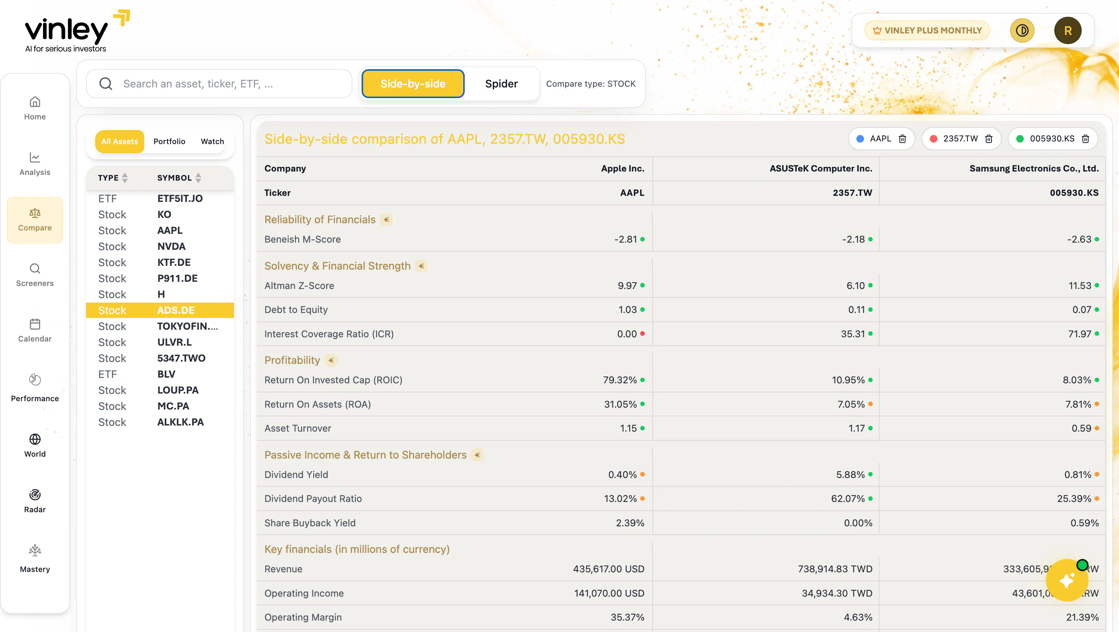Image resolution: width=1119 pixels, height=632 pixels.
Task: Select the 5347.TWO stock row
Action: point(160,359)
